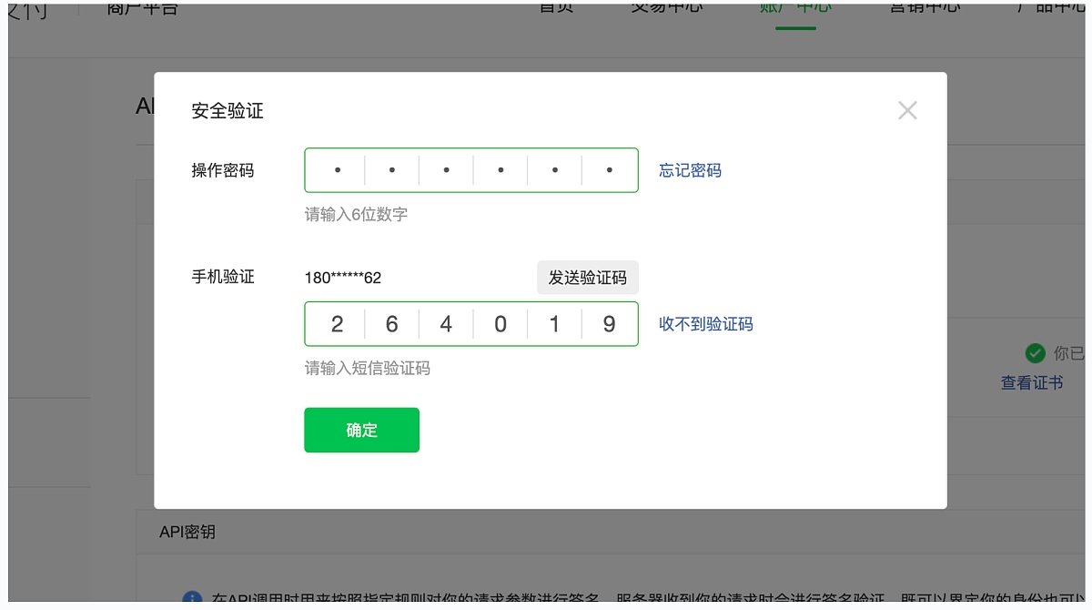Click the 安全验证 dialog title
Image resolution: width=1092 pixels, height=610 pixels.
(x=227, y=111)
